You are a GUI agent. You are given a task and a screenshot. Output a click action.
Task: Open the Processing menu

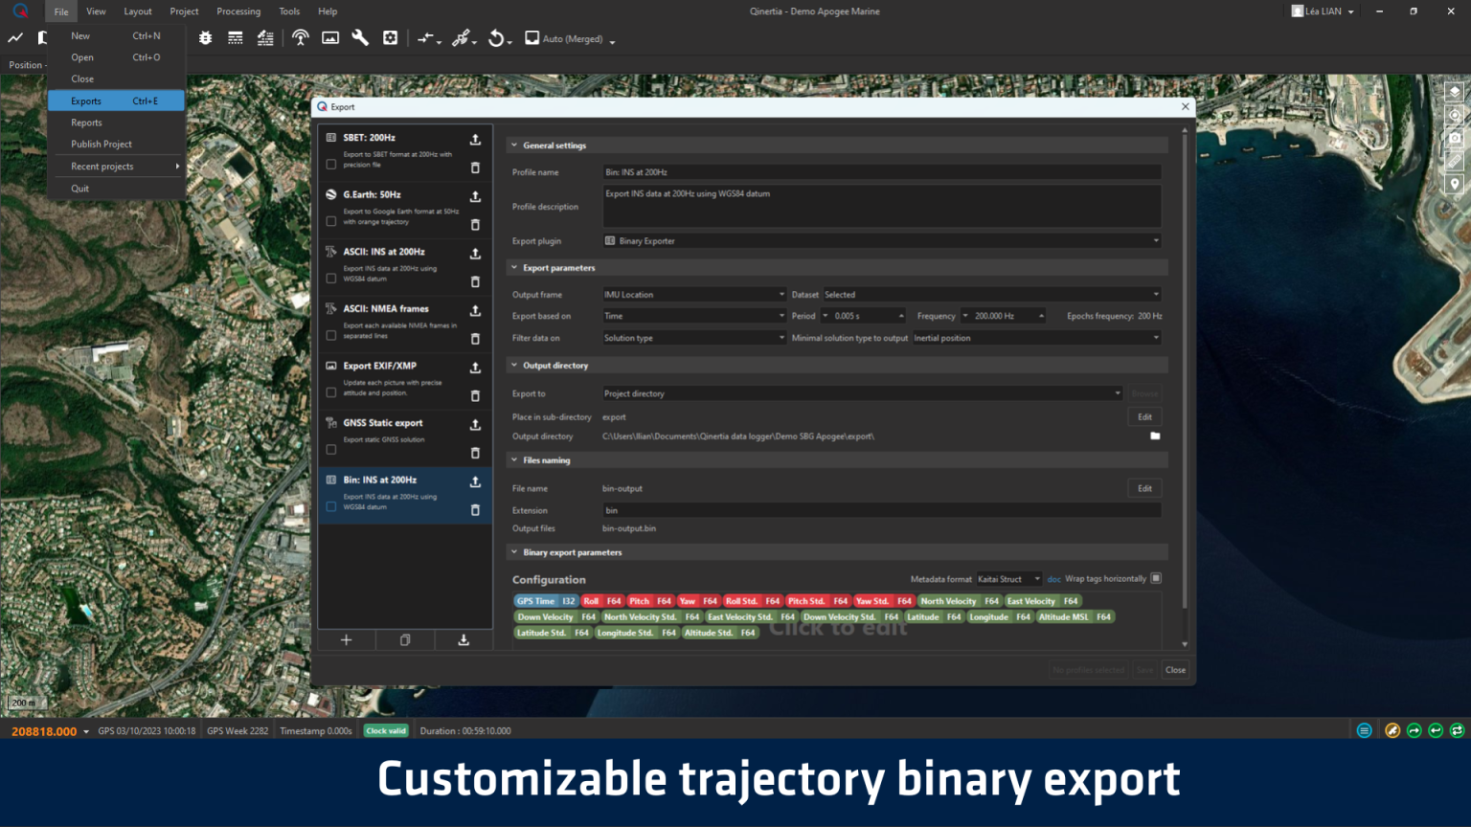click(238, 11)
